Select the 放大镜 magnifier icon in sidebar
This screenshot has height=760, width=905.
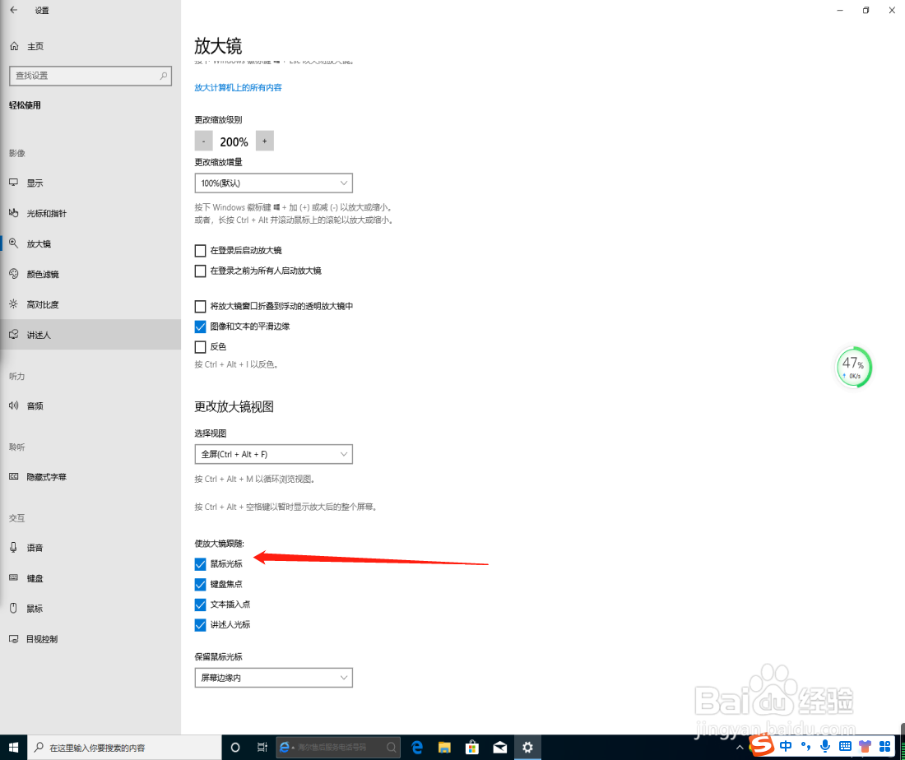pyautogui.click(x=14, y=243)
